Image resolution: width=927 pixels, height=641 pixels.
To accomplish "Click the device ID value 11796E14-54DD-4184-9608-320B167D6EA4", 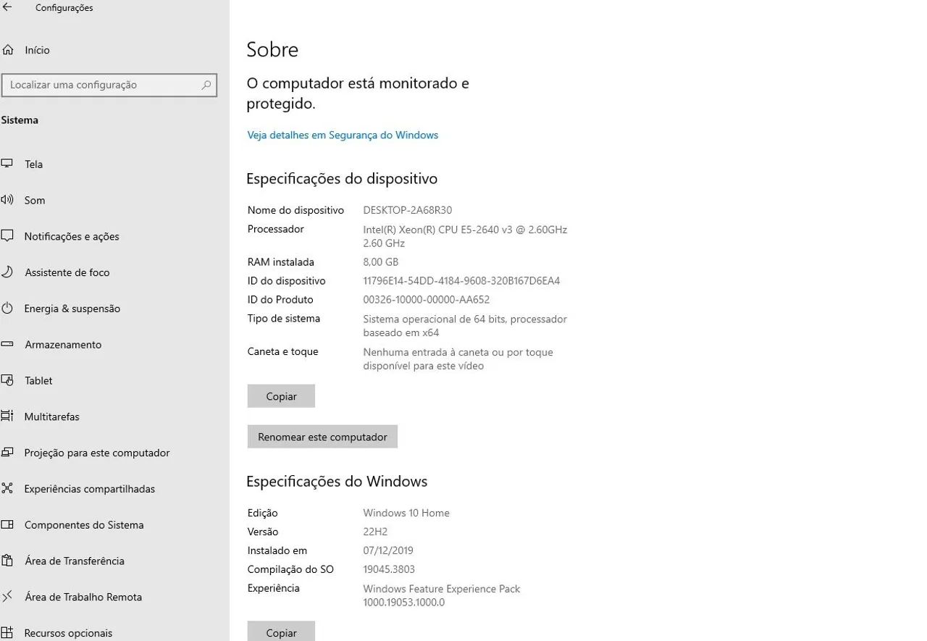I will (x=461, y=281).
